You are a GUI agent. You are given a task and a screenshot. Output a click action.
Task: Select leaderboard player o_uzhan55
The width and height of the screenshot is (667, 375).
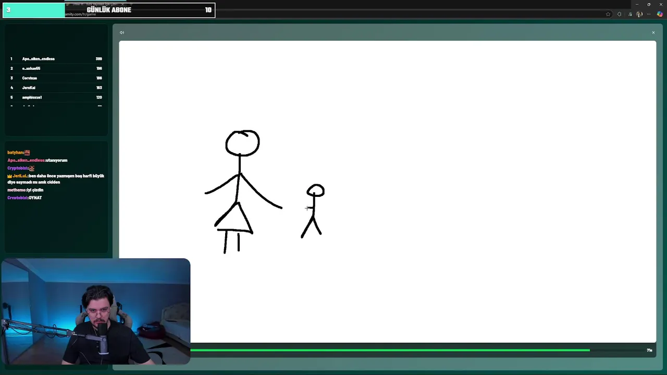31,68
